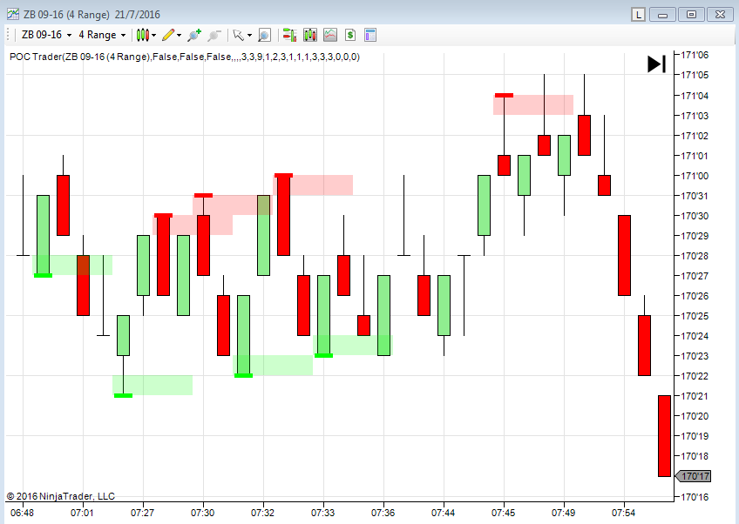Click the skip-to-latest-bar arrow on chart
This screenshot has width=739, height=524.
click(x=657, y=64)
